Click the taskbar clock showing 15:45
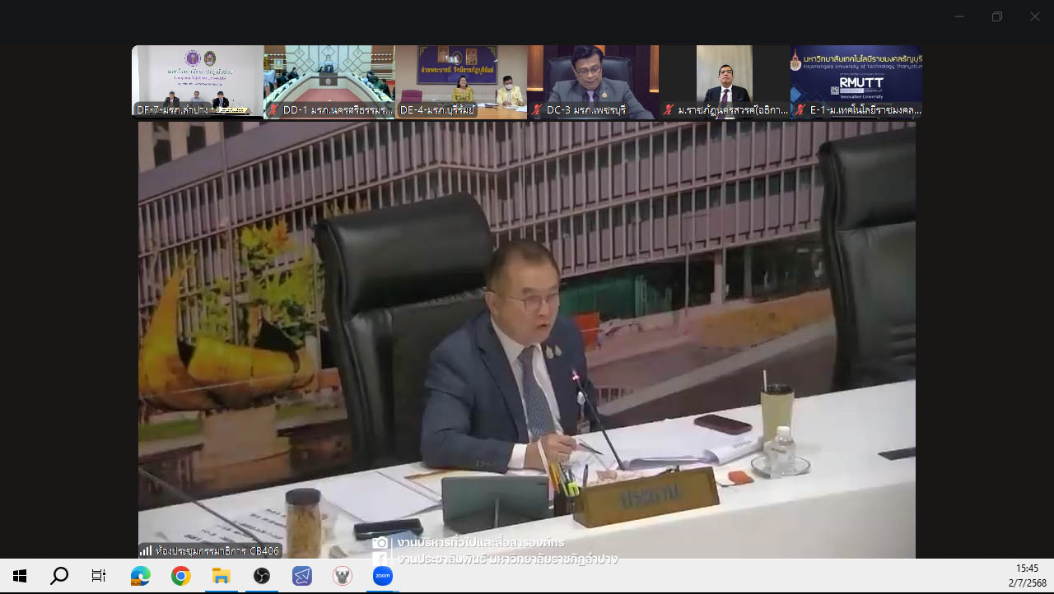The image size is (1054, 594). tap(1027, 568)
